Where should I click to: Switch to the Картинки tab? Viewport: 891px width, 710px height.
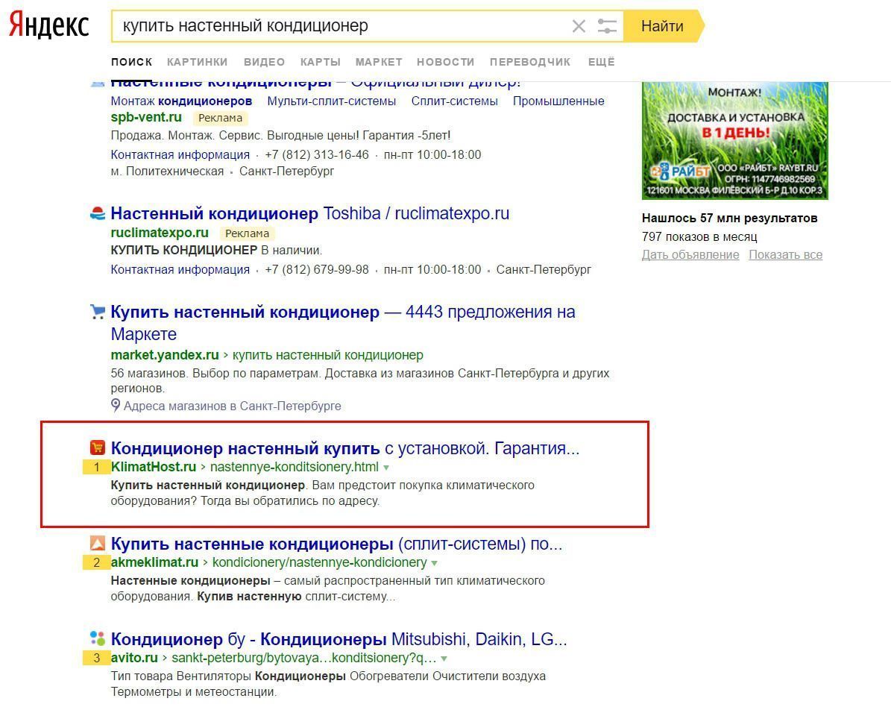coord(197,62)
